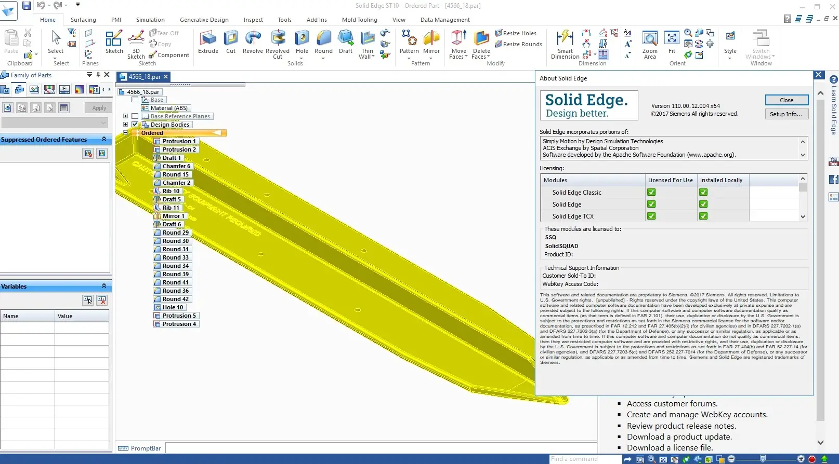Start a Sketch
Screen dimensions: 839x464
(114, 42)
